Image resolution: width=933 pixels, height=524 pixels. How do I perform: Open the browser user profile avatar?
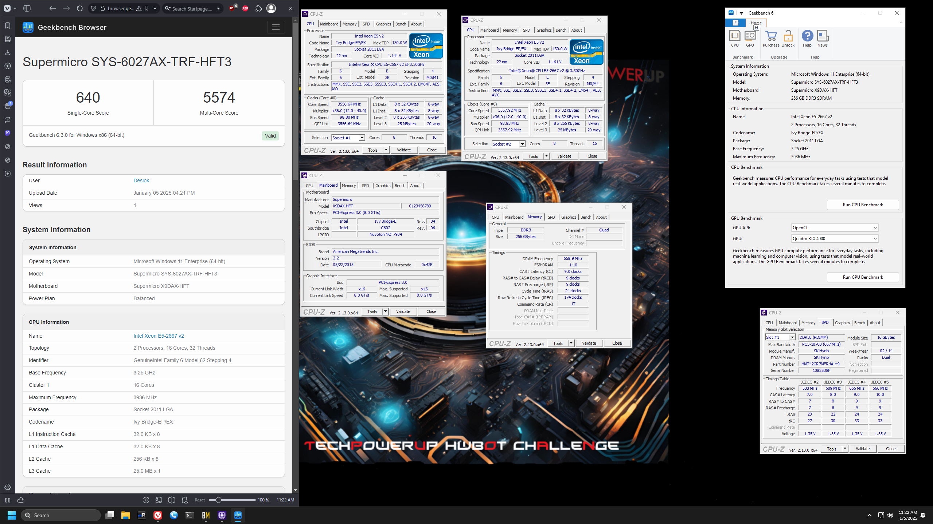[271, 8]
